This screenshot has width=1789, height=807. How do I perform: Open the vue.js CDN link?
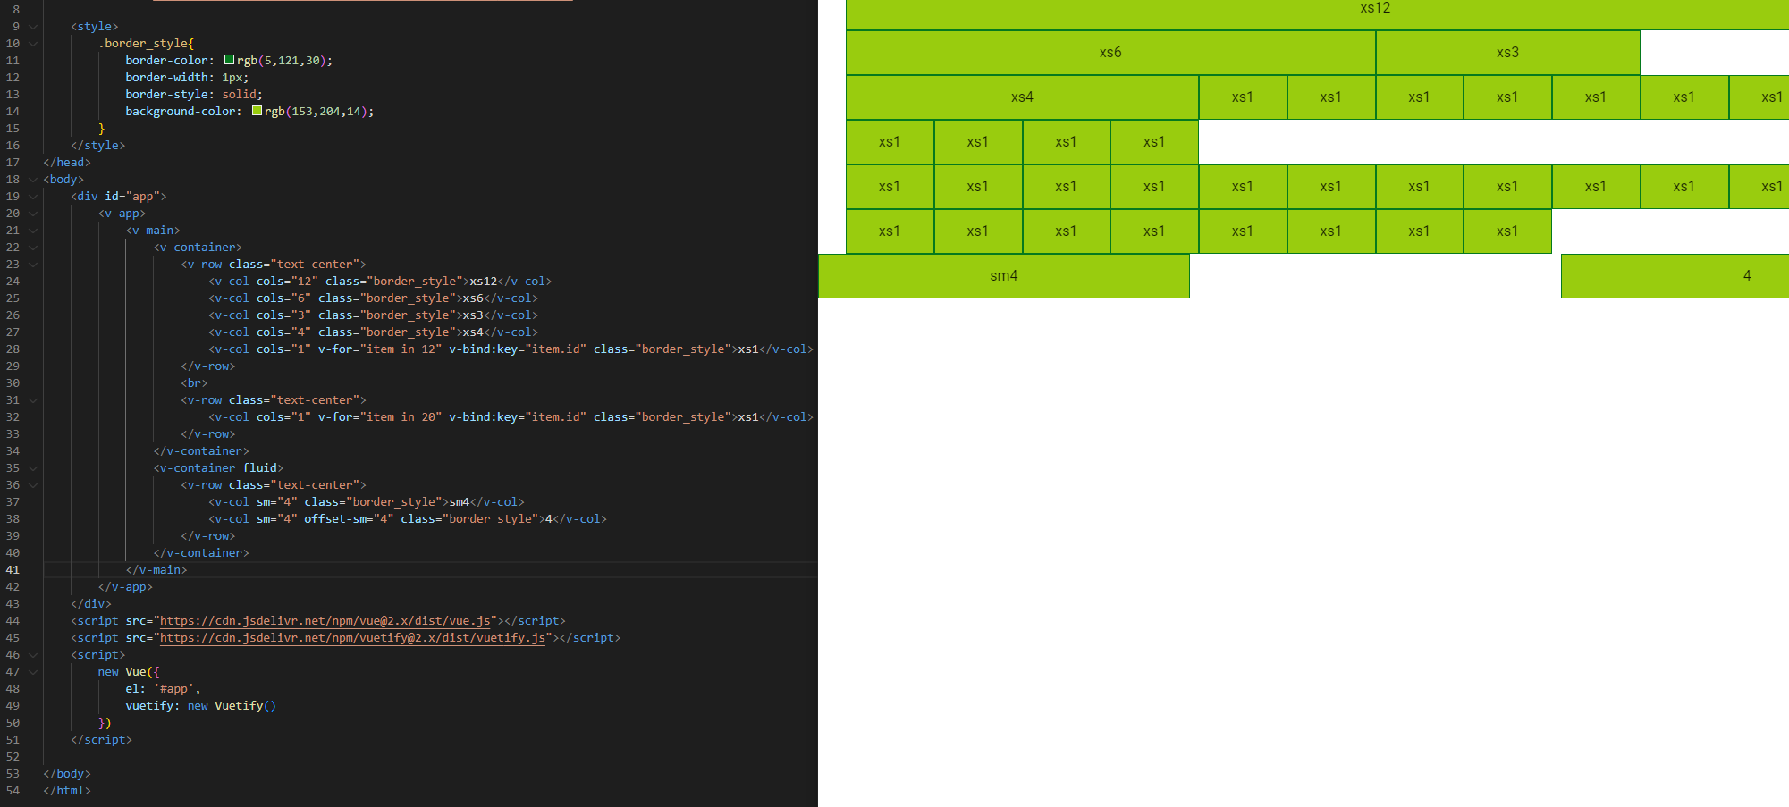325,621
